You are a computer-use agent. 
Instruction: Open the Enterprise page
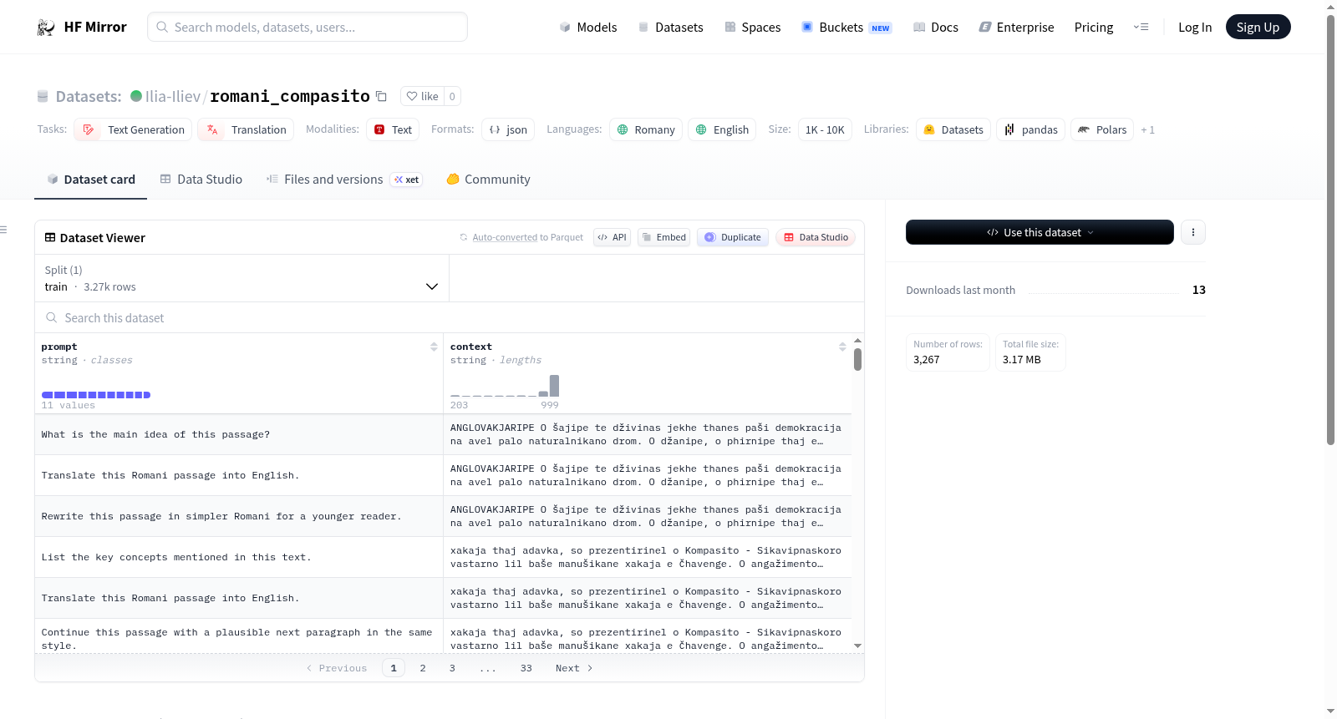[1016, 28]
